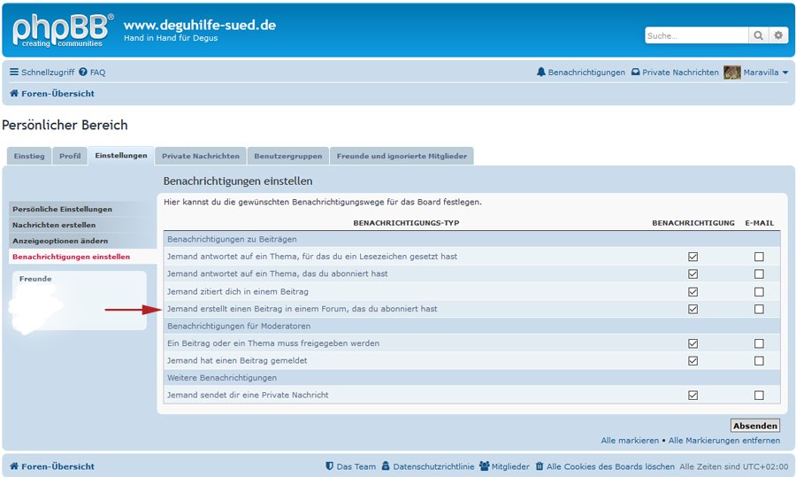Image resolution: width=796 pixels, height=477 pixels.
Task: Open Freunde und ignorierte Mitglieder tab
Action: coord(402,156)
